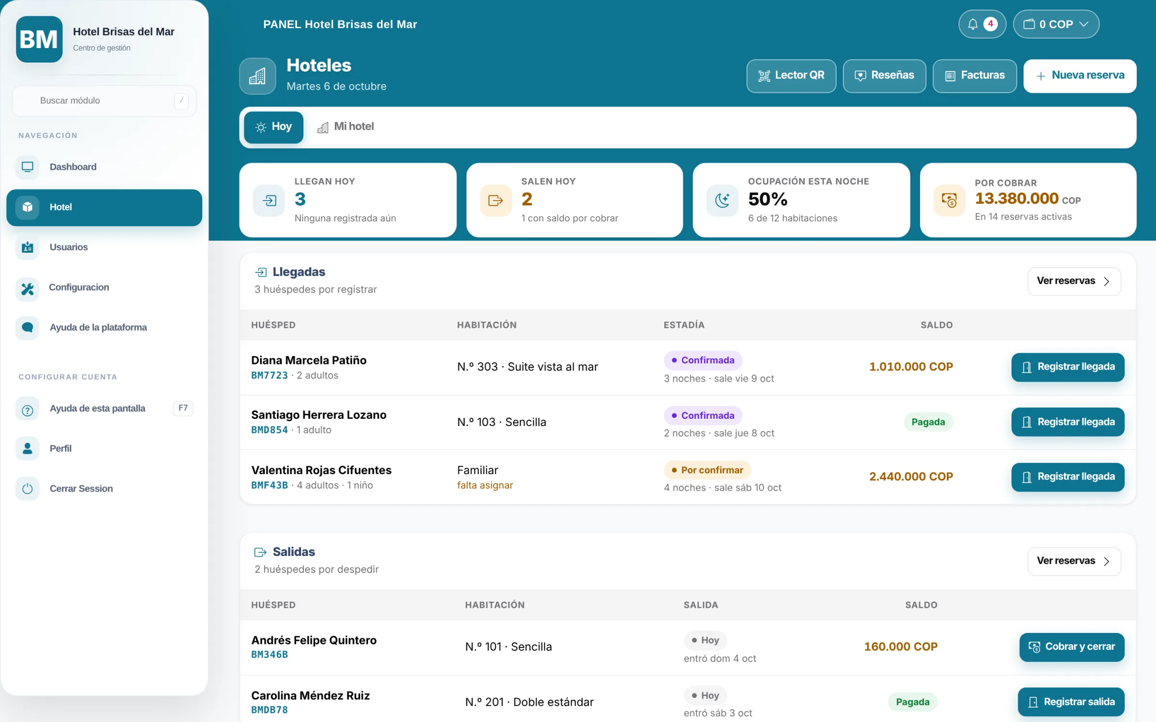Click the Por confirmar status badge

point(707,470)
